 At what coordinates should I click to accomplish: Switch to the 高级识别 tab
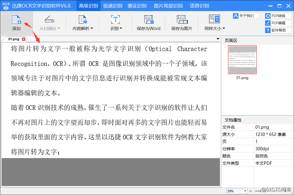click(88, 6)
